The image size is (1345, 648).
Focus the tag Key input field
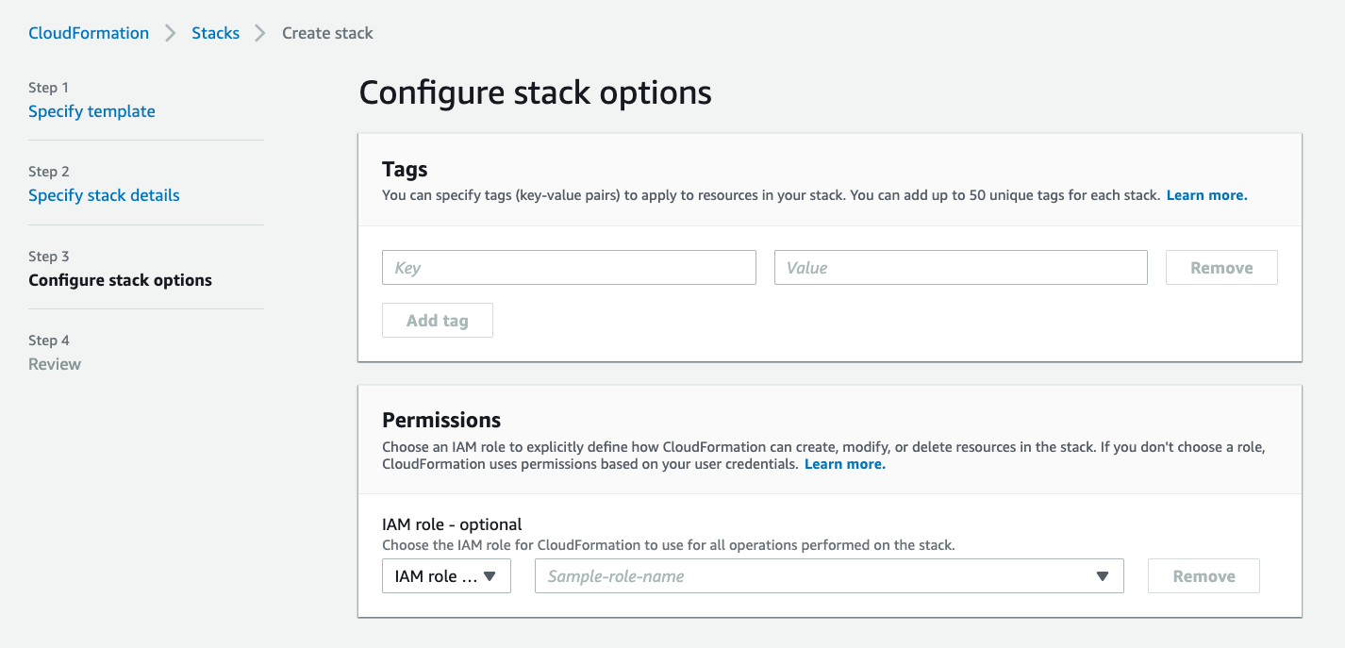point(569,268)
